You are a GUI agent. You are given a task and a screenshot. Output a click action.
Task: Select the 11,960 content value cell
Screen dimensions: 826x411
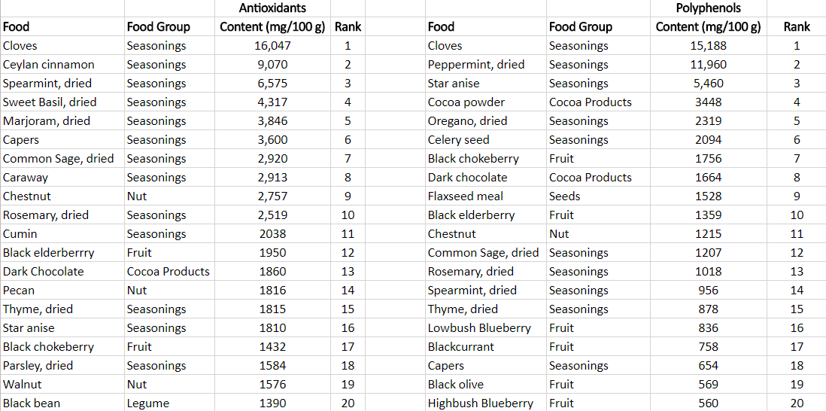pos(709,64)
